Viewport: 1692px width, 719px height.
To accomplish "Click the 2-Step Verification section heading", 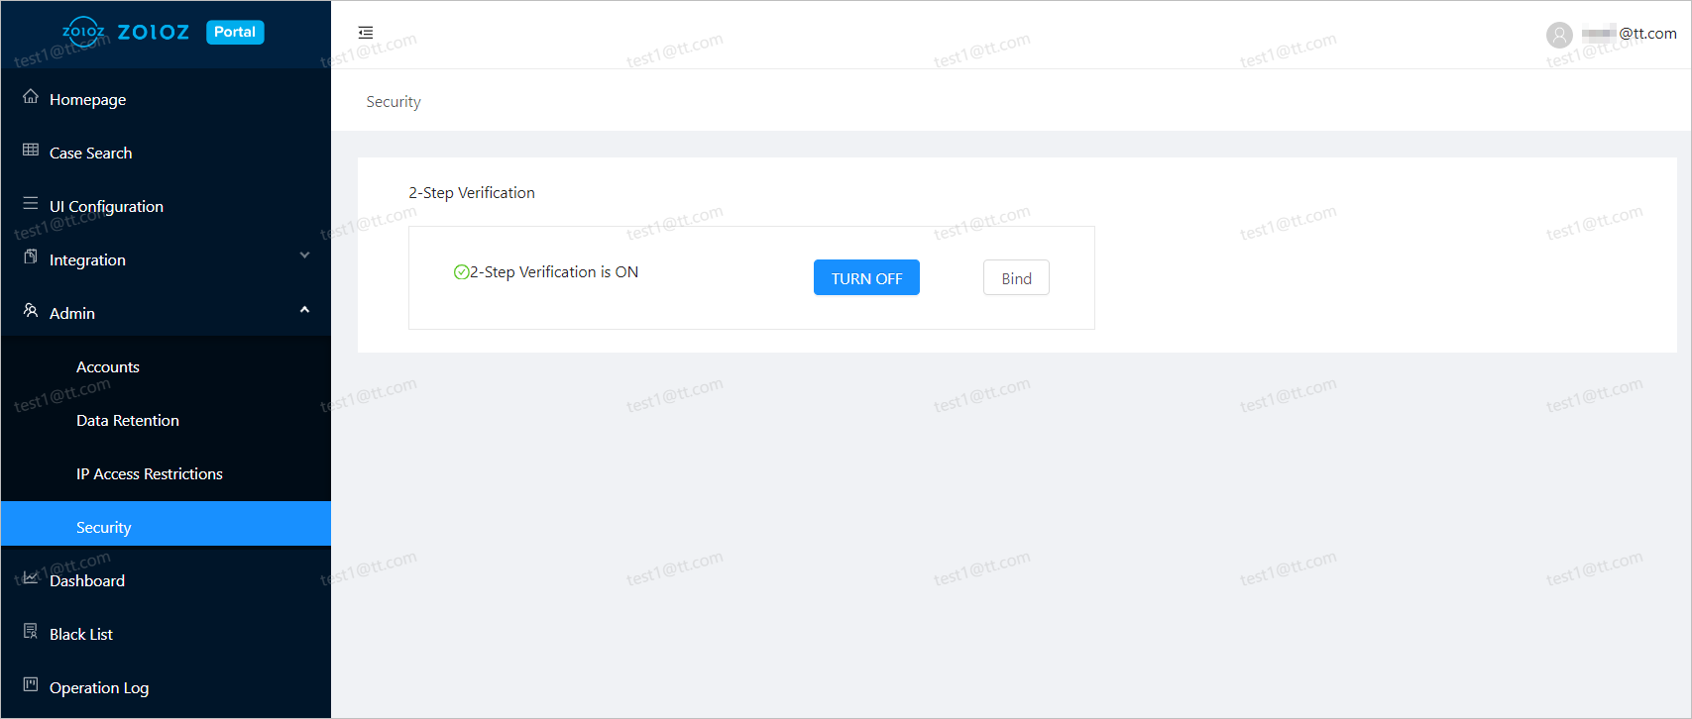I will (x=472, y=192).
